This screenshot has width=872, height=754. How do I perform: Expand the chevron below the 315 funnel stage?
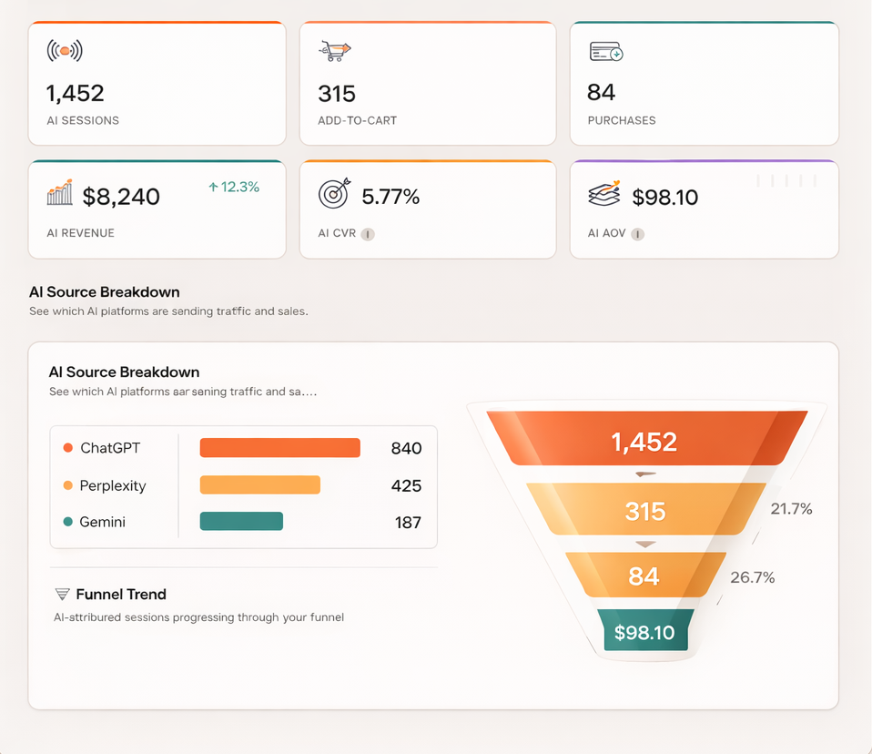coord(645,544)
